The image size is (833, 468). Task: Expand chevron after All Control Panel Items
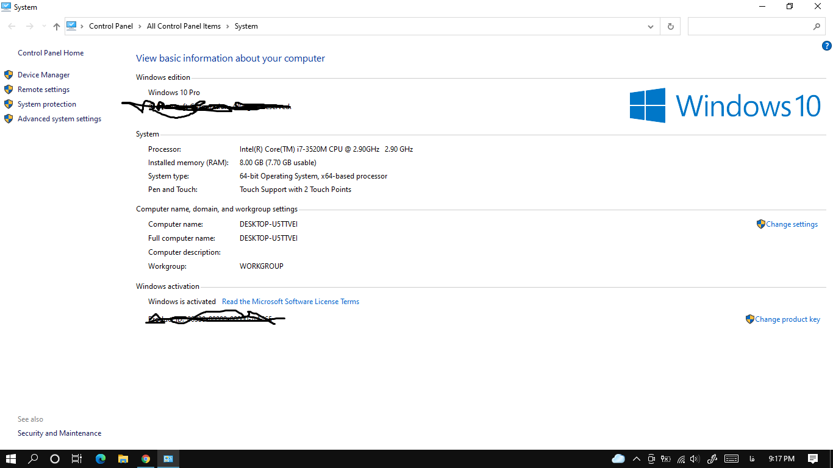click(227, 26)
